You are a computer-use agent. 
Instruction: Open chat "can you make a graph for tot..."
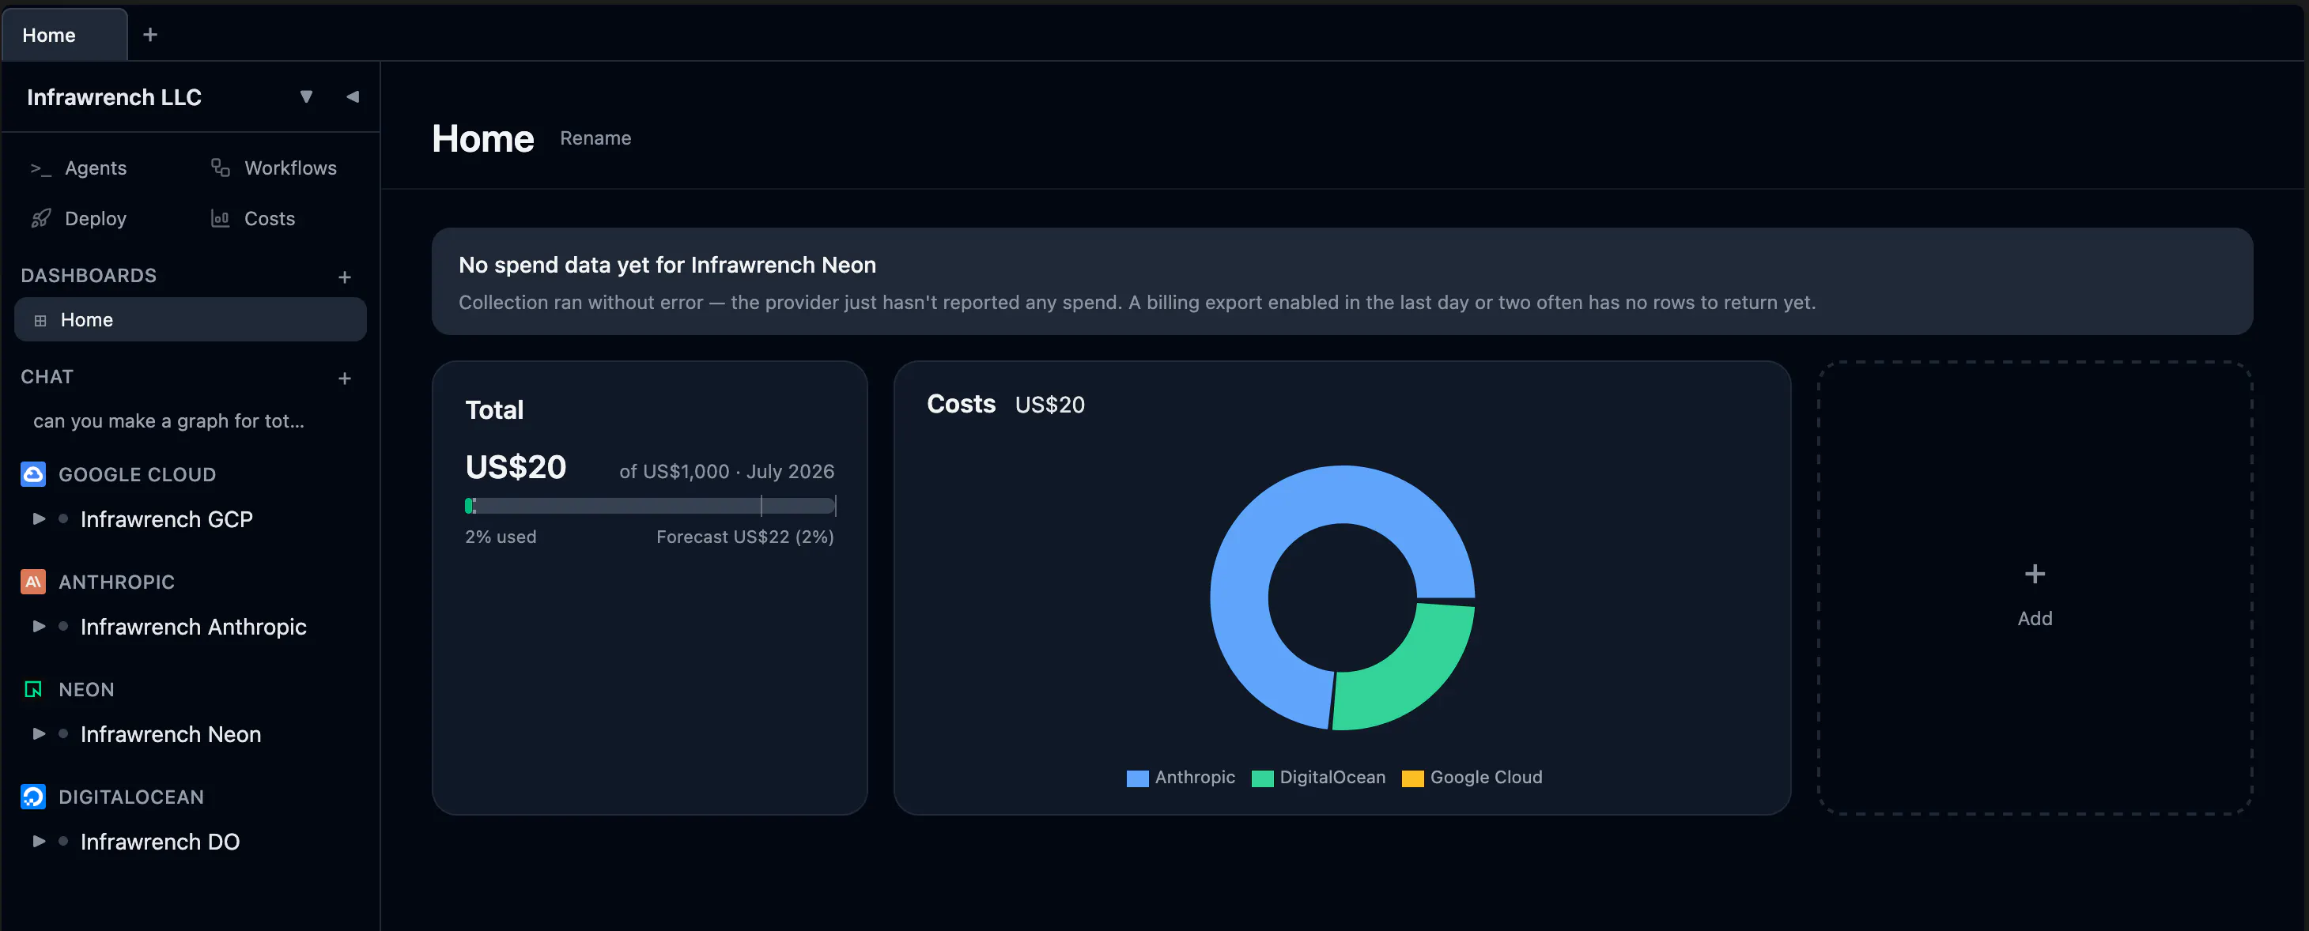click(x=168, y=421)
